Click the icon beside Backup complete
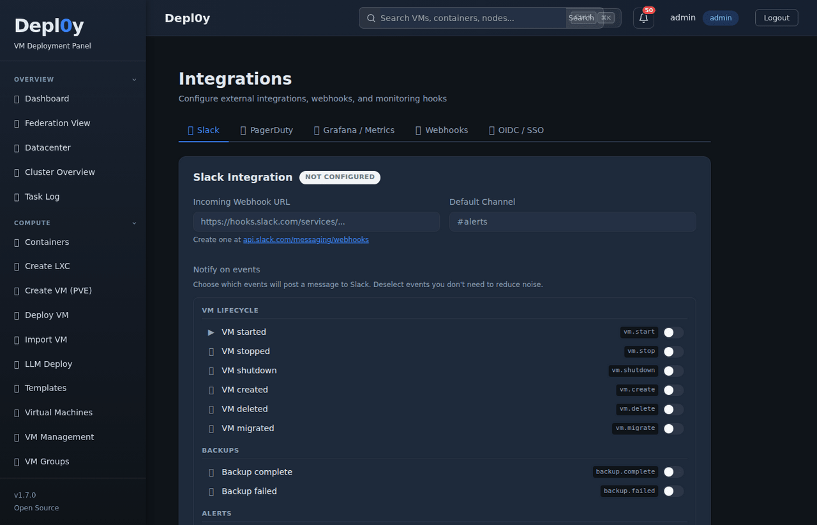 click(211, 472)
